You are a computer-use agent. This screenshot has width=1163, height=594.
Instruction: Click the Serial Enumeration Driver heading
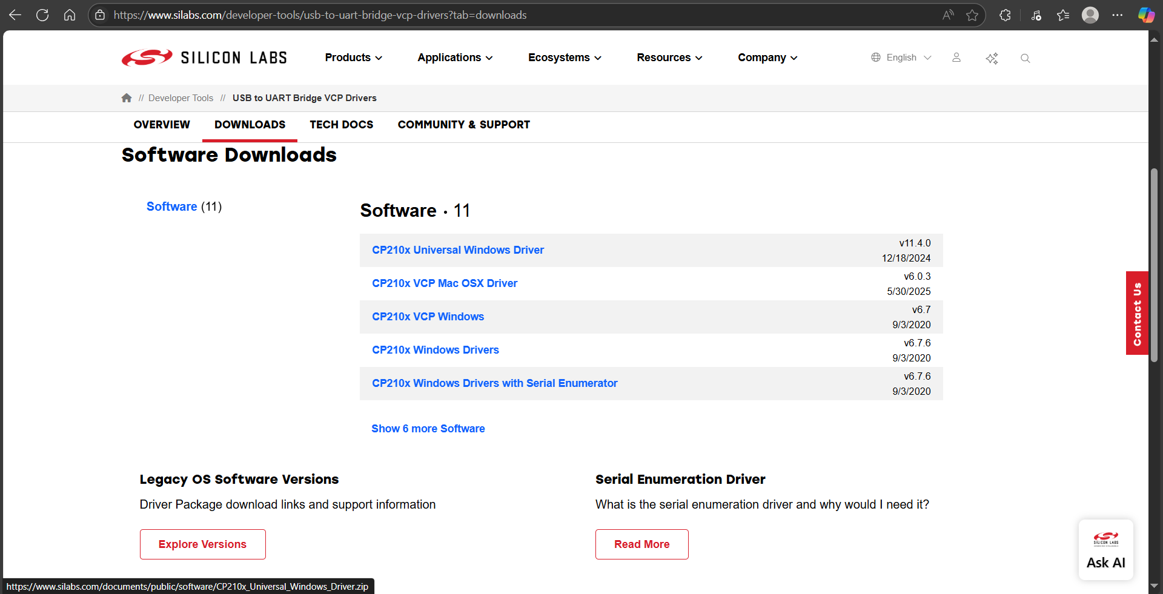pyautogui.click(x=680, y=479)
